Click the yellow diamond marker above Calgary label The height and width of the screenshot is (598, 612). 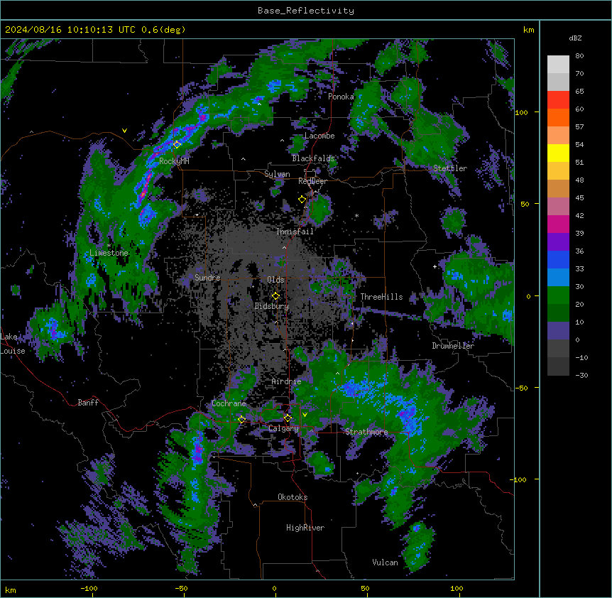pyautogui.click(x=288, y=418)
